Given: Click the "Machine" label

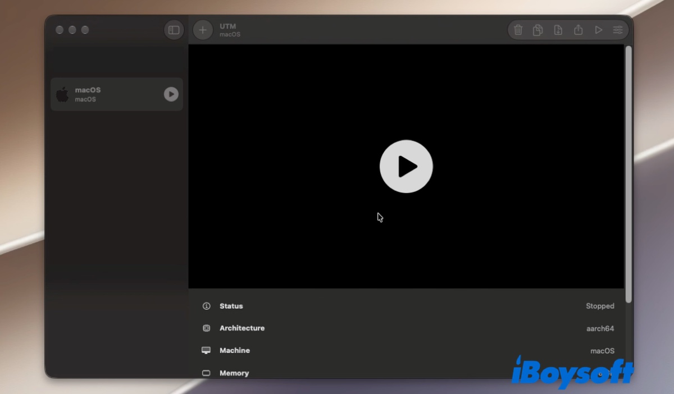Looking at the screenshot, I should pos(235,351).
